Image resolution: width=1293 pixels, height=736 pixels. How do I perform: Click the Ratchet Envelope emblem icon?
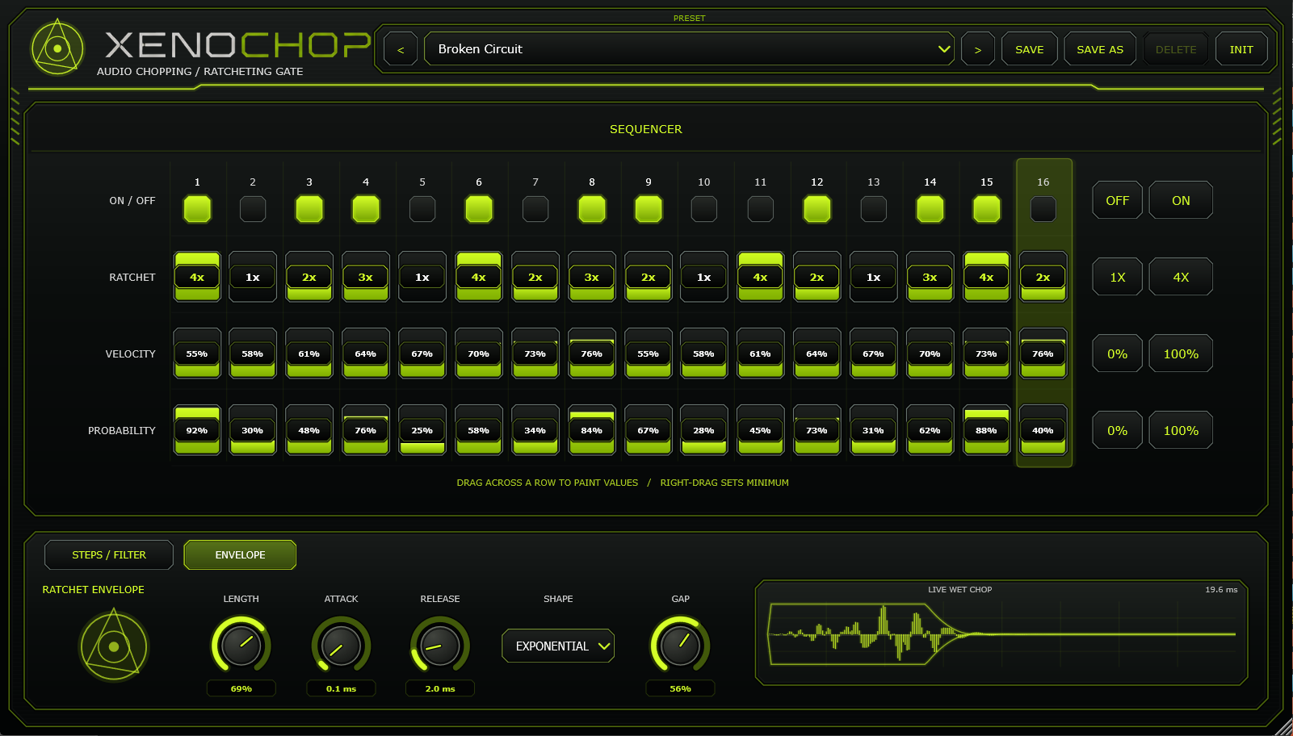[x=114, y=646]
